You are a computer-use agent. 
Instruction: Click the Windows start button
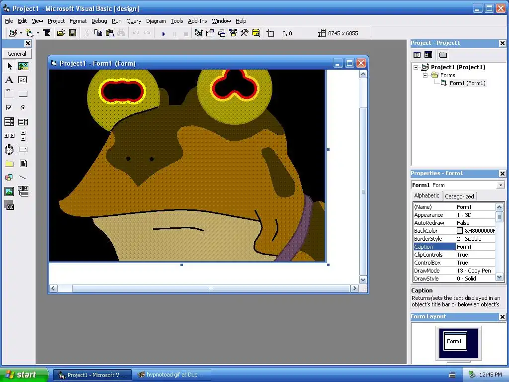point(24,375)
